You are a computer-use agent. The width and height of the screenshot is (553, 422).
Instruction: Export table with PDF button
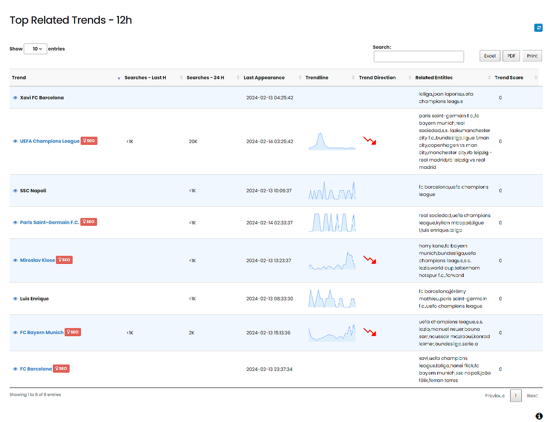tap(511, 56)
